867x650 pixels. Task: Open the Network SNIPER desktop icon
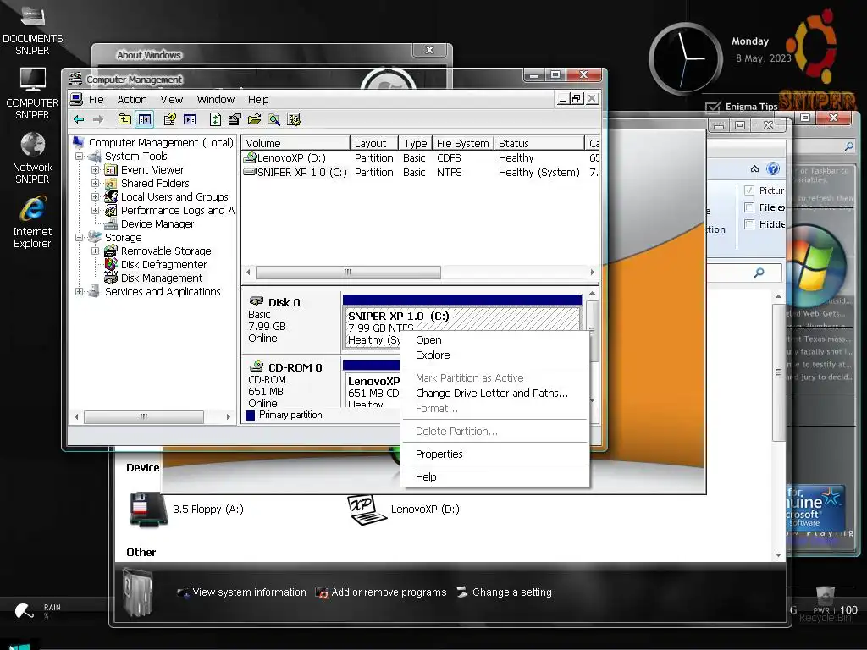point(33,145)
